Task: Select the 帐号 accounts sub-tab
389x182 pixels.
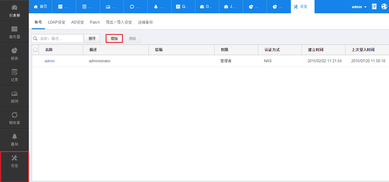Action: pyautogui.click(x=38, y=22)
